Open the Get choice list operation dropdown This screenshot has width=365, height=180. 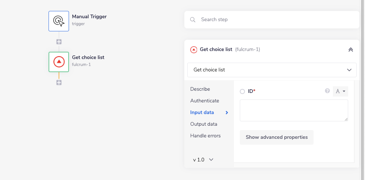[x=272, y=70]
